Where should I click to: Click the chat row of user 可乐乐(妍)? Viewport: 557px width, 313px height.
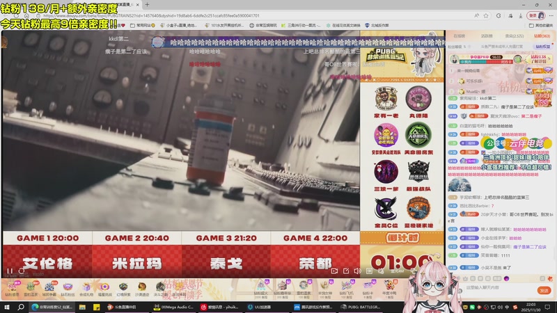click(x=500, y=81)
